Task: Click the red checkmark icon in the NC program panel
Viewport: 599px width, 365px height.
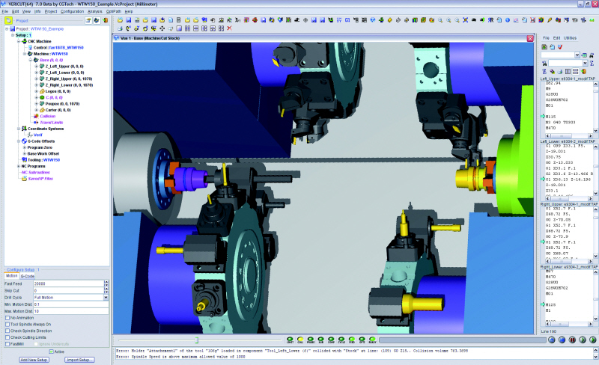Action: [x=560, y=47]
